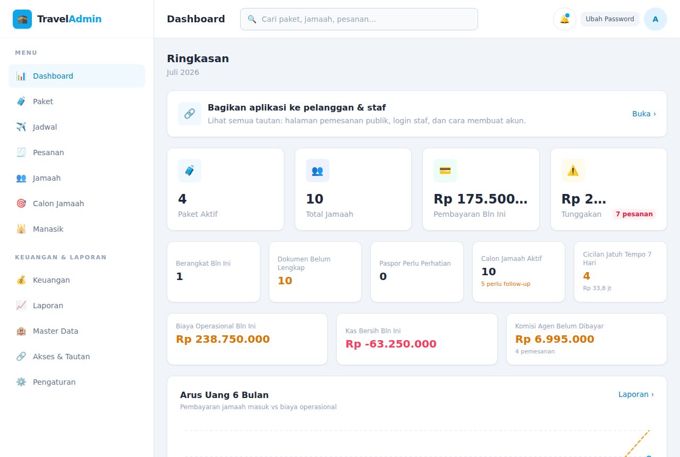
Task: Click the "Rp 33,8 jt" text
Action: 597,288
